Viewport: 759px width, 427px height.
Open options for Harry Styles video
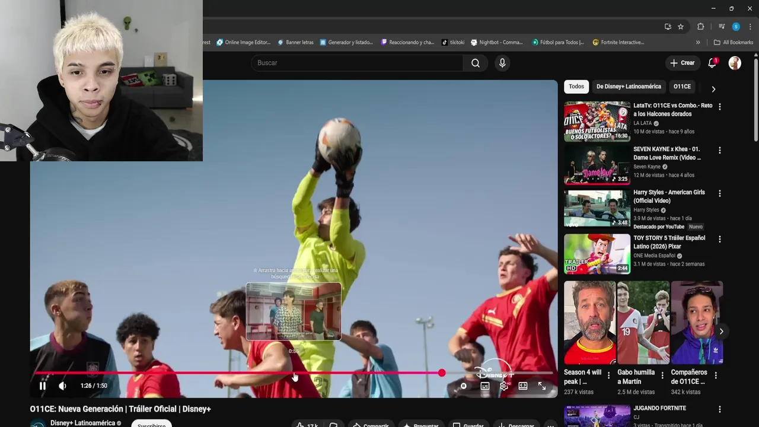[x=720, y=193]
